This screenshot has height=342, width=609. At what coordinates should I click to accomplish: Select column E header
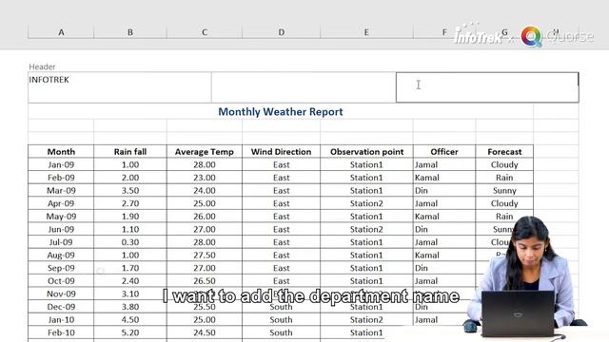366,32
